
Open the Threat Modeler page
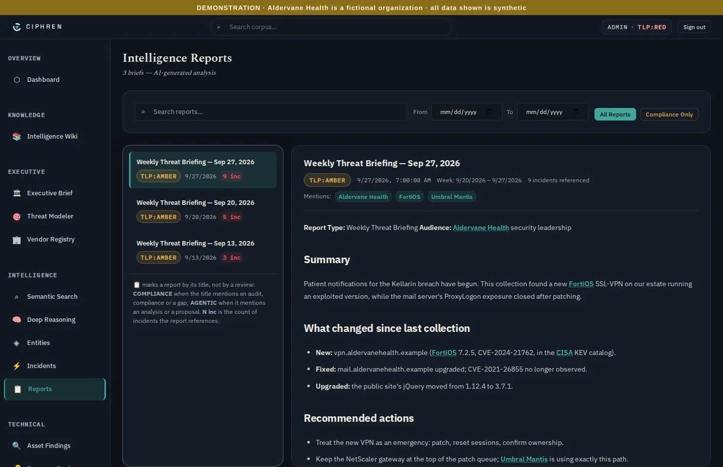pos(55,216)
